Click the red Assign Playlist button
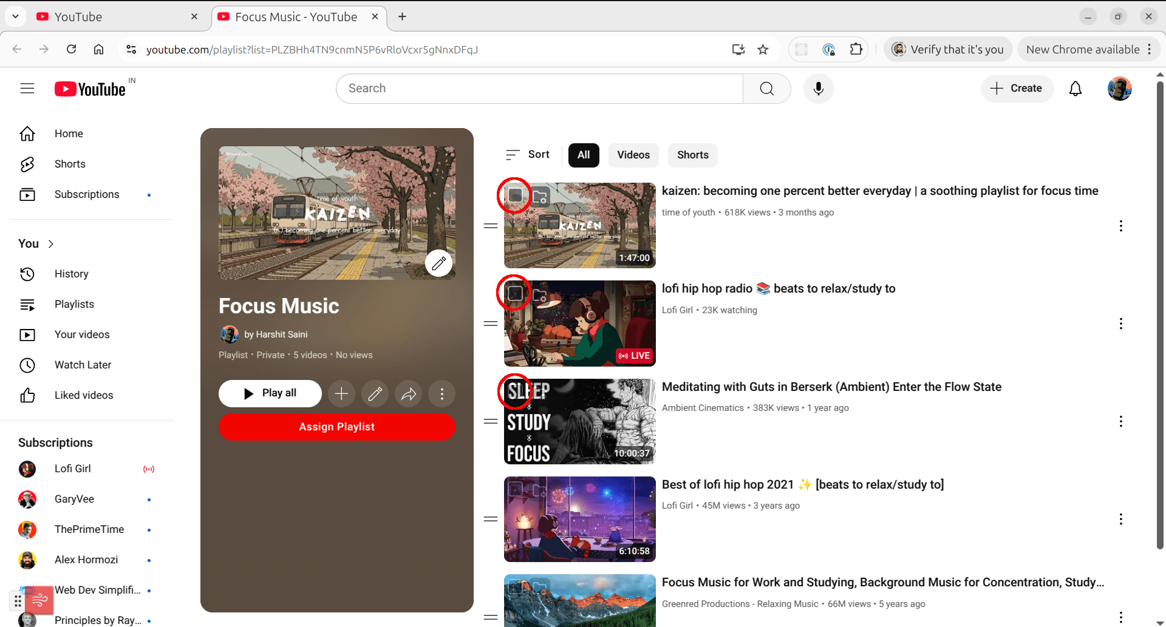 point(336,427)
